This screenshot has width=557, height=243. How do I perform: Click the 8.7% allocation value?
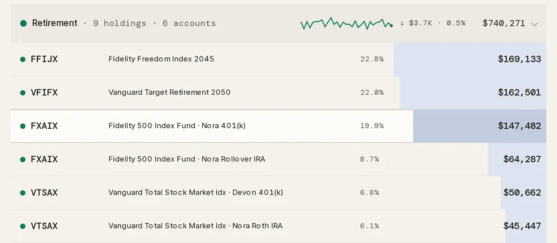point(370,160)
